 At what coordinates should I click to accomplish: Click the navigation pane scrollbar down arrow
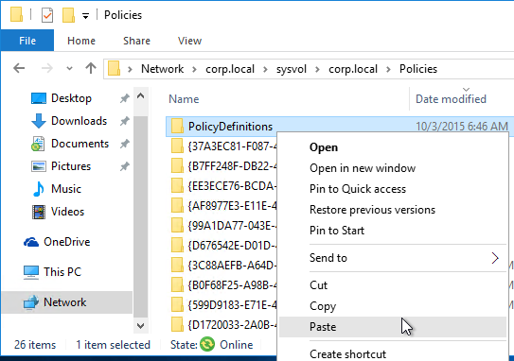141,326
